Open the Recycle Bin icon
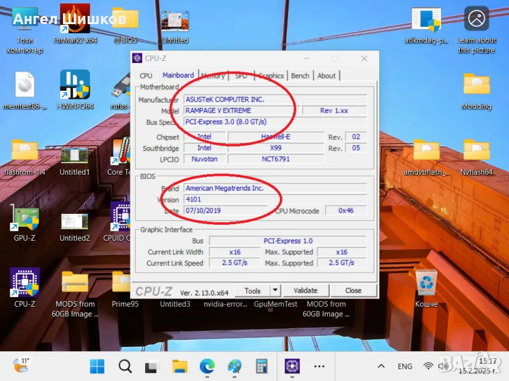This screenshot has height=381, width=509. point(426,283)
